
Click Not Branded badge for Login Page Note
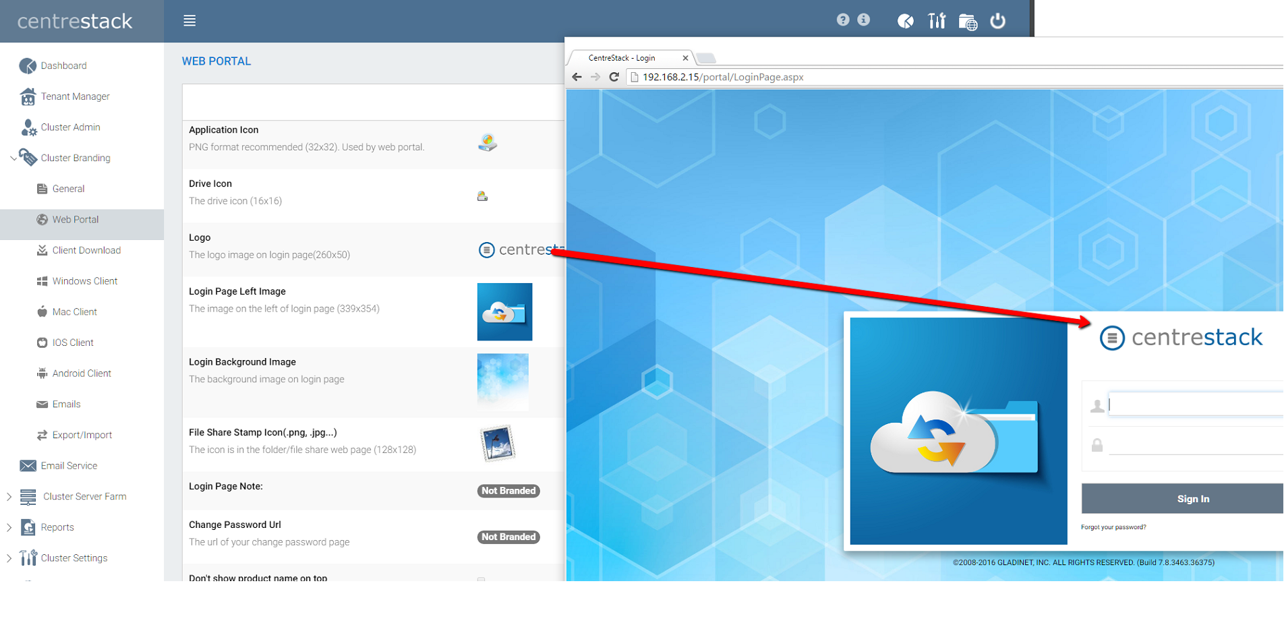point(508,491)
